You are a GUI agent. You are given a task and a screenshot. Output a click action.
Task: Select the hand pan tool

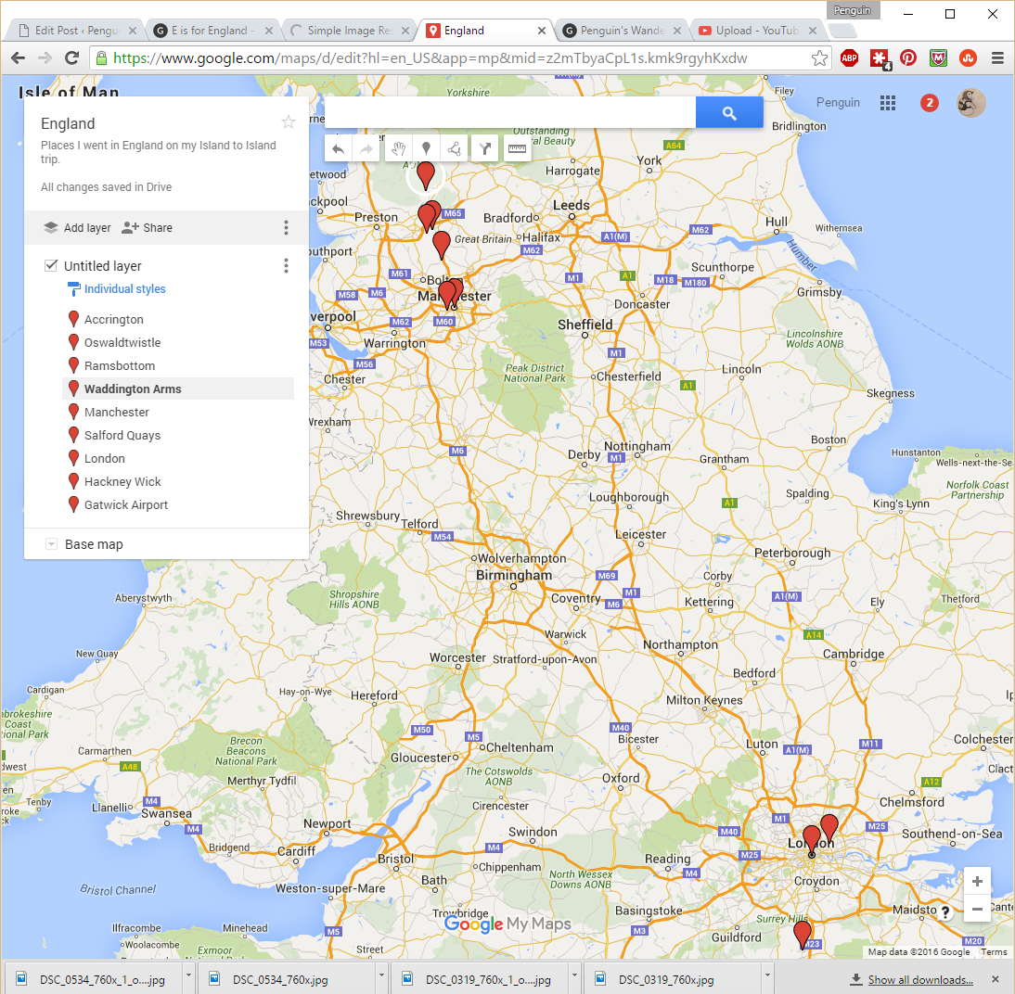[x=397, y=149]
